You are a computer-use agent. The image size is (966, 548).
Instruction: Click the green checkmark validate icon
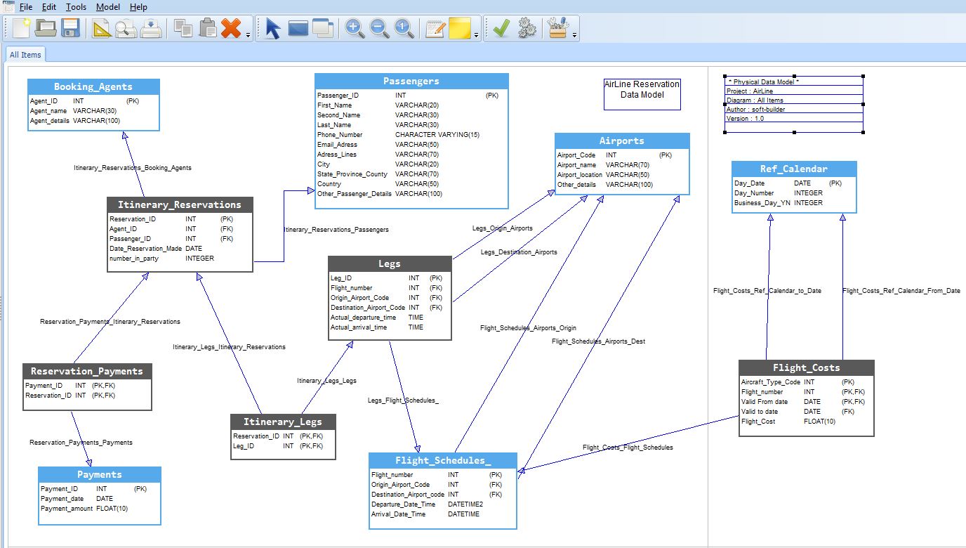[501, 29]
